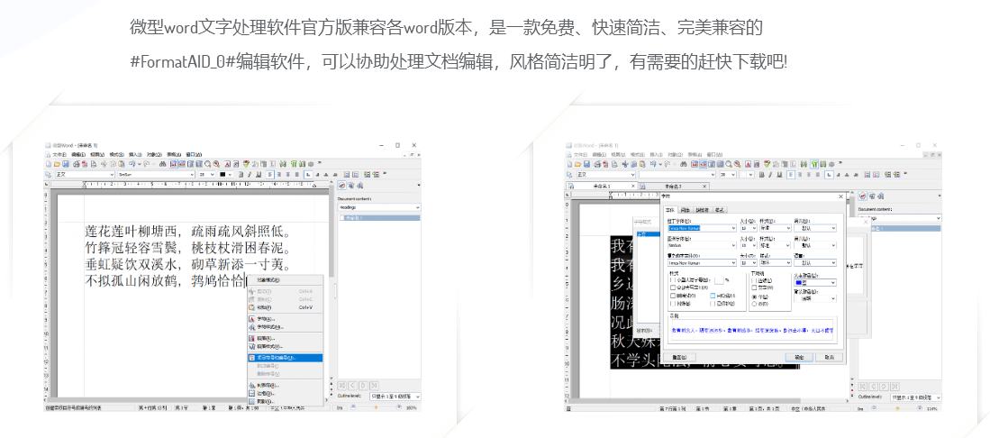
Task: Click spell-check icon in left screenshot toolbar
Action: coord(246,164)
